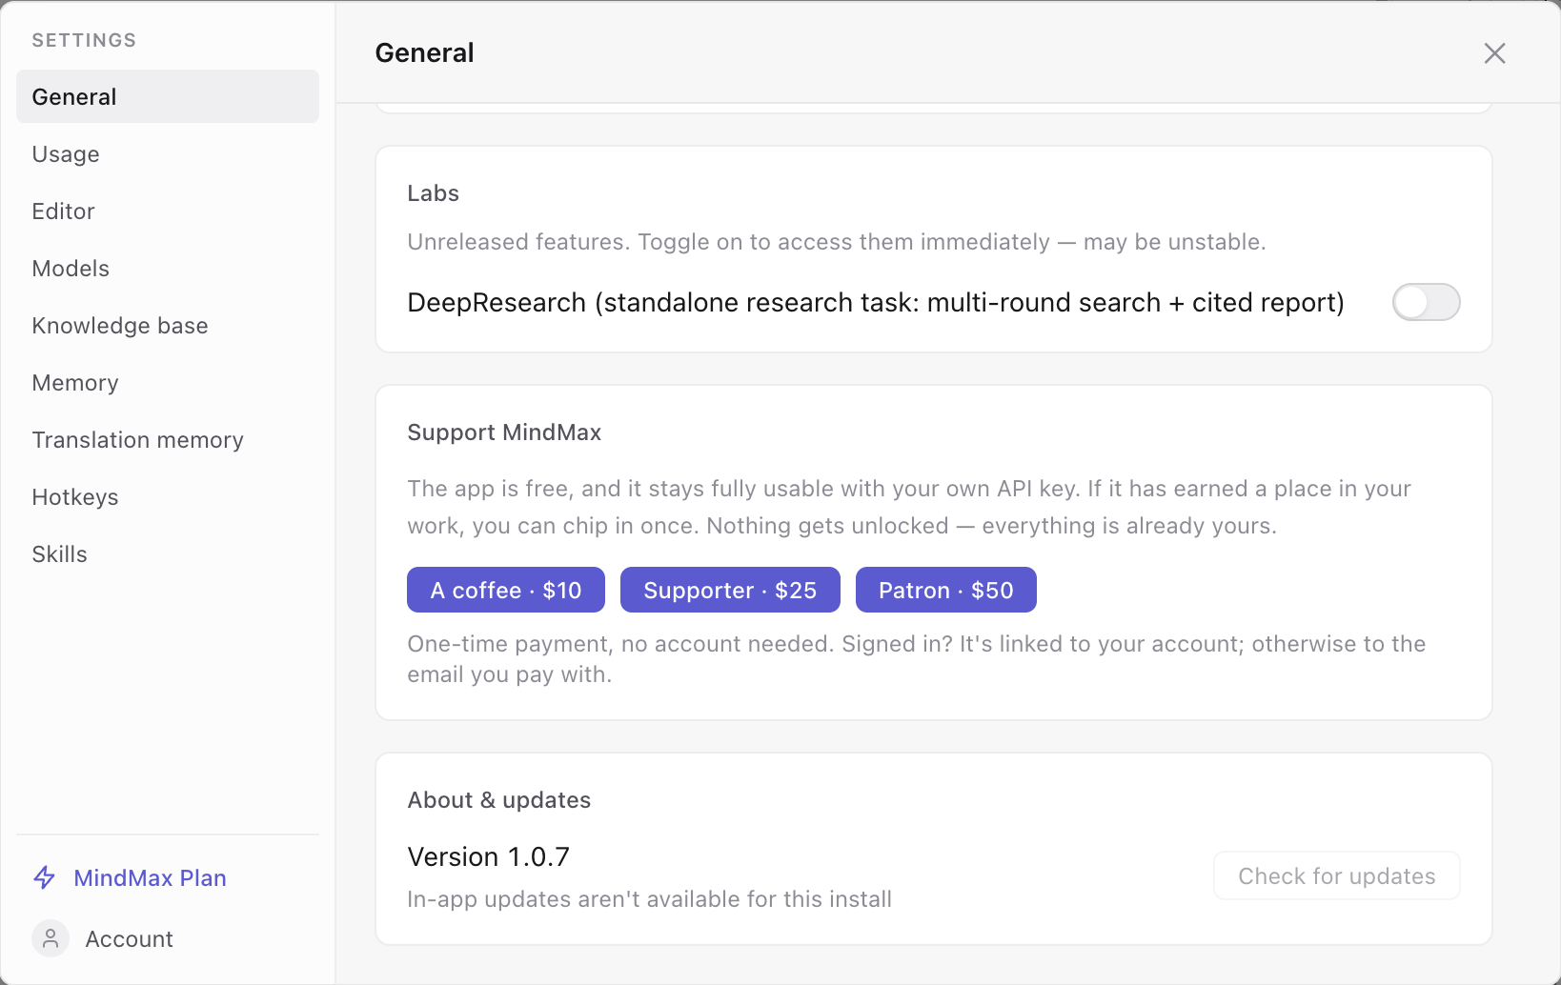Open the Knowledge base section
The width and height of the screenshot is (1561, 985).
coord(168,326)
